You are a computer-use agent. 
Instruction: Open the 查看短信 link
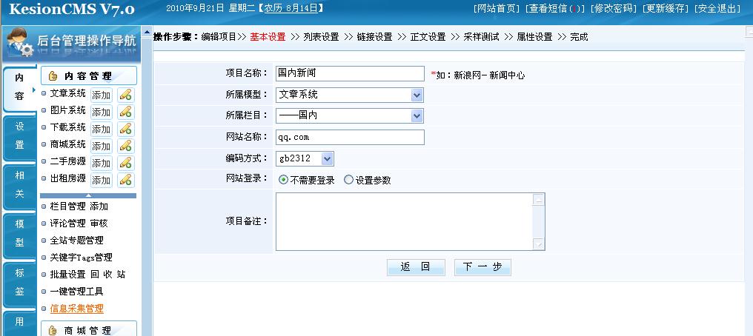[555, 9]
